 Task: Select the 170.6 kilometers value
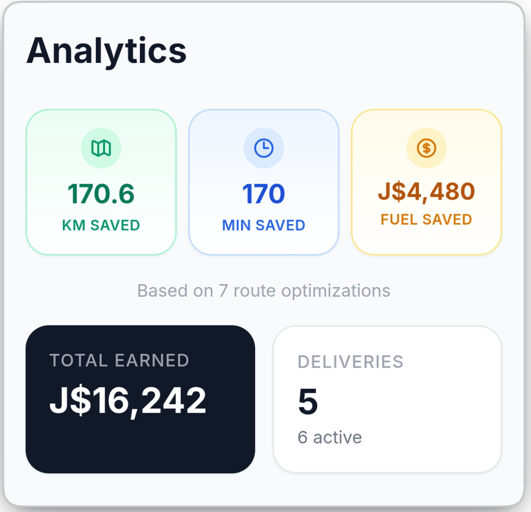tap(101, 194)
